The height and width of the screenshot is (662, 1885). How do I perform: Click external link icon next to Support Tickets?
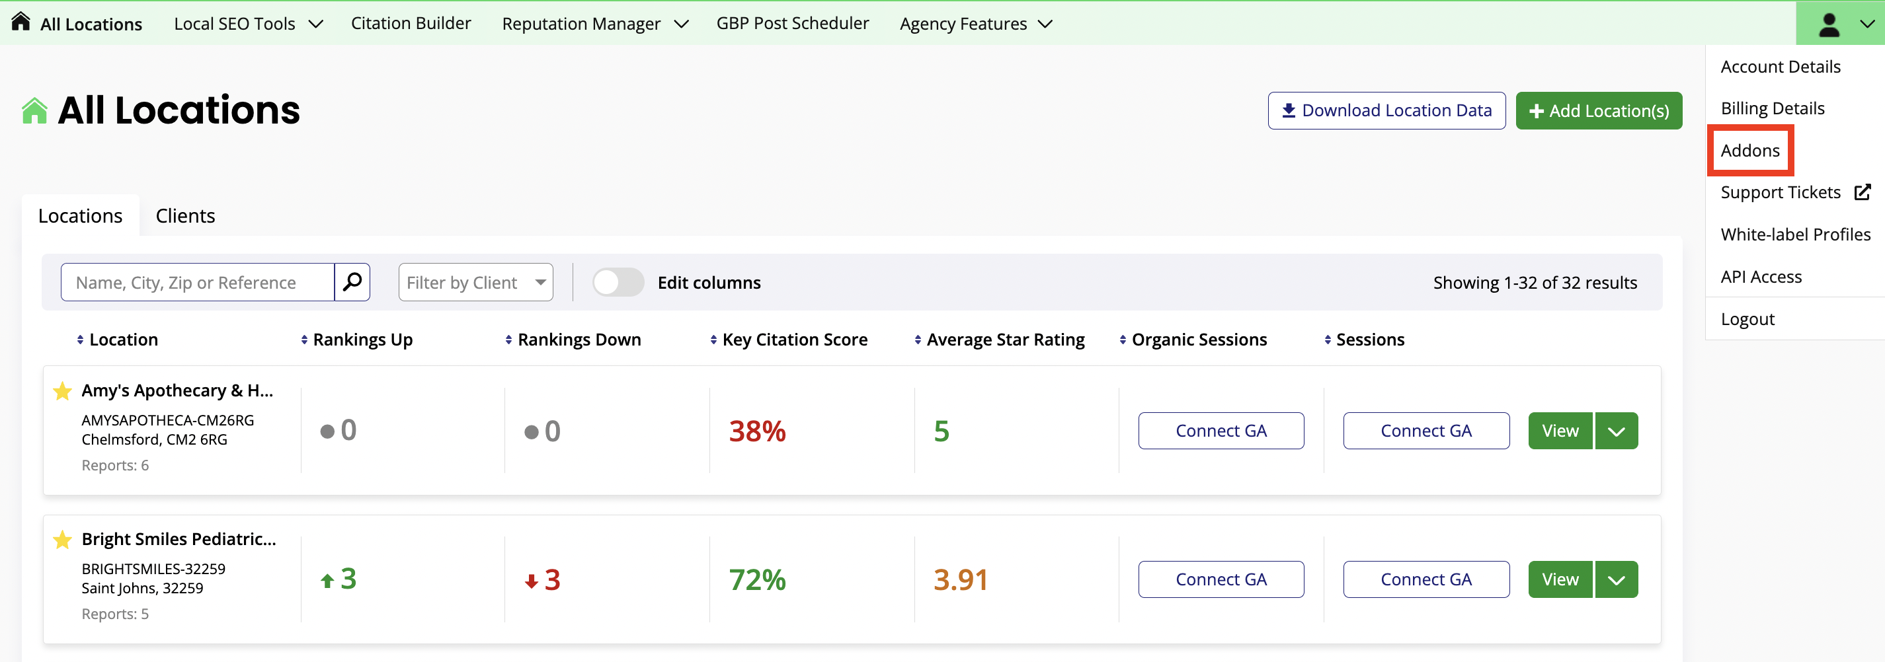point(1862,192)
